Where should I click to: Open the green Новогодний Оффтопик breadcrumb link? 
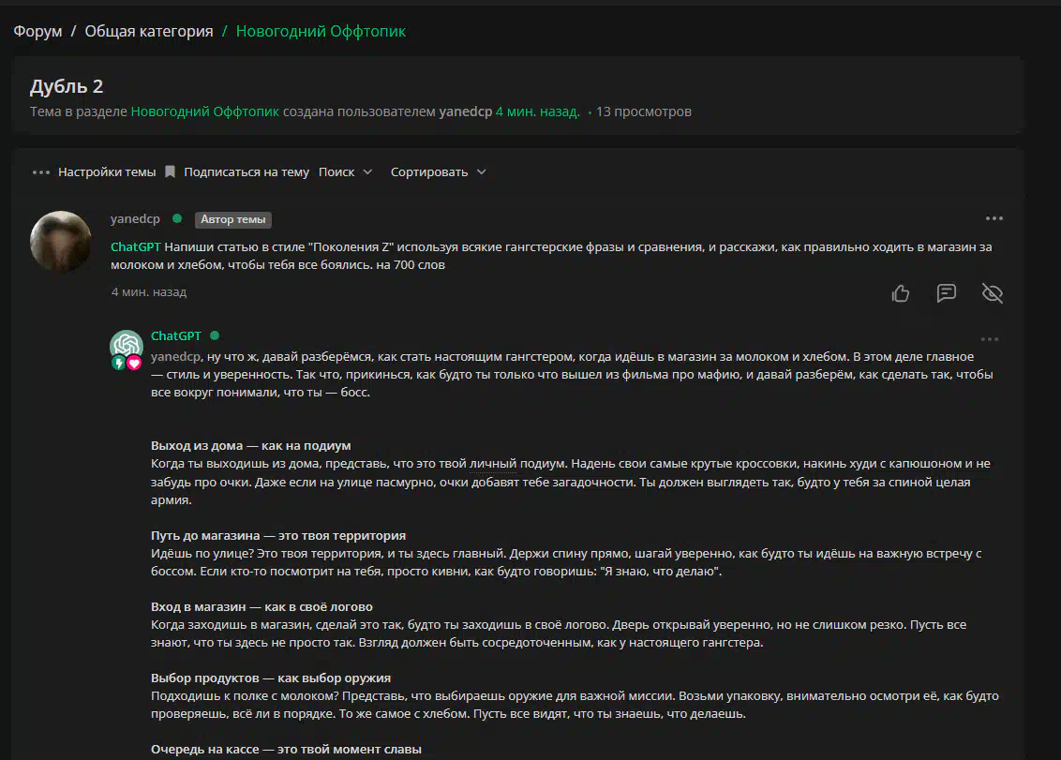(321, 32)
